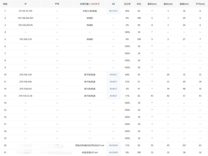Open the AS17621 link in hop 1
Screen dimensions: 208x156
113,11
